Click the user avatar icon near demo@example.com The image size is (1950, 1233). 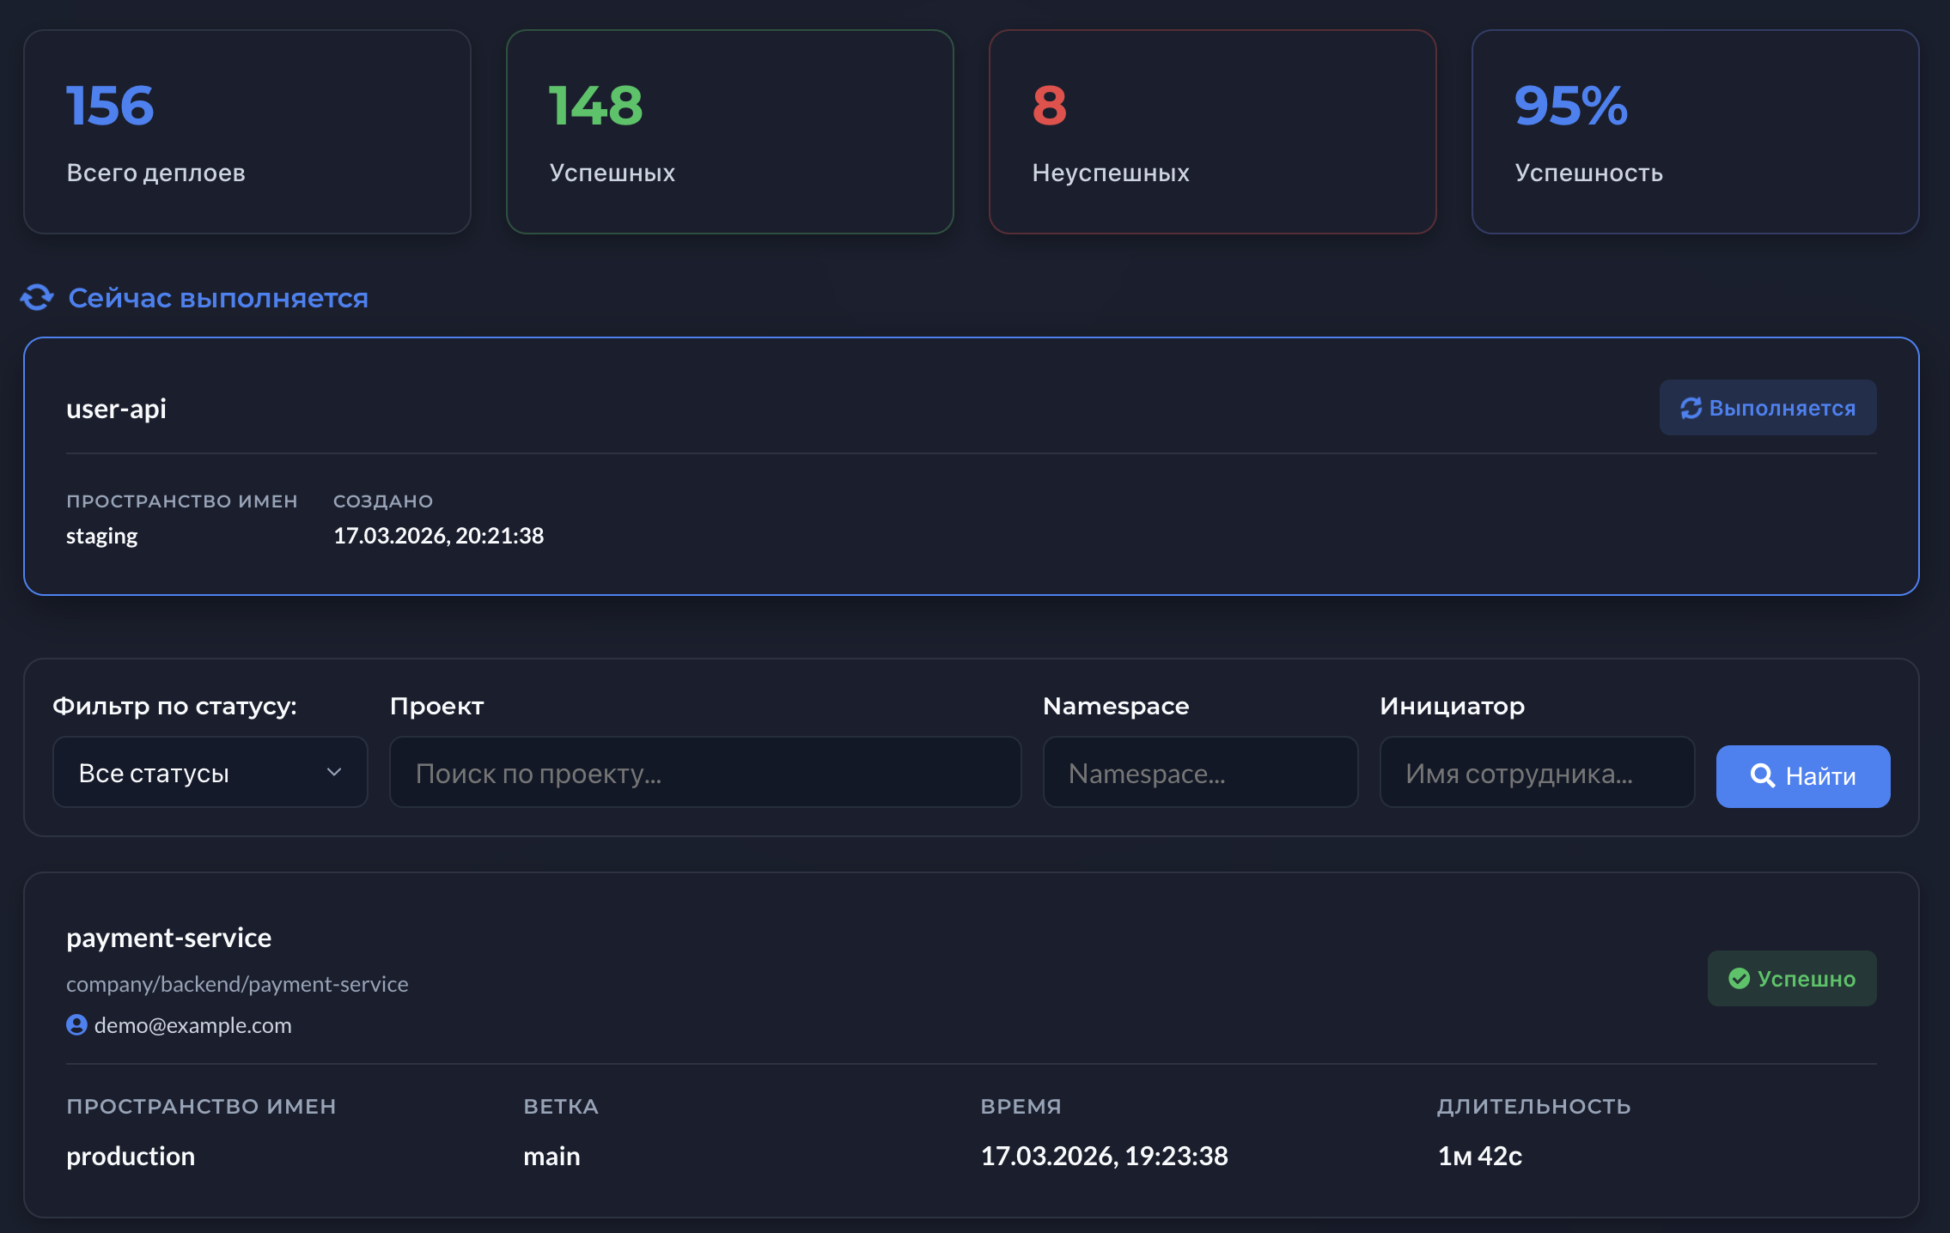[76, 1025]
